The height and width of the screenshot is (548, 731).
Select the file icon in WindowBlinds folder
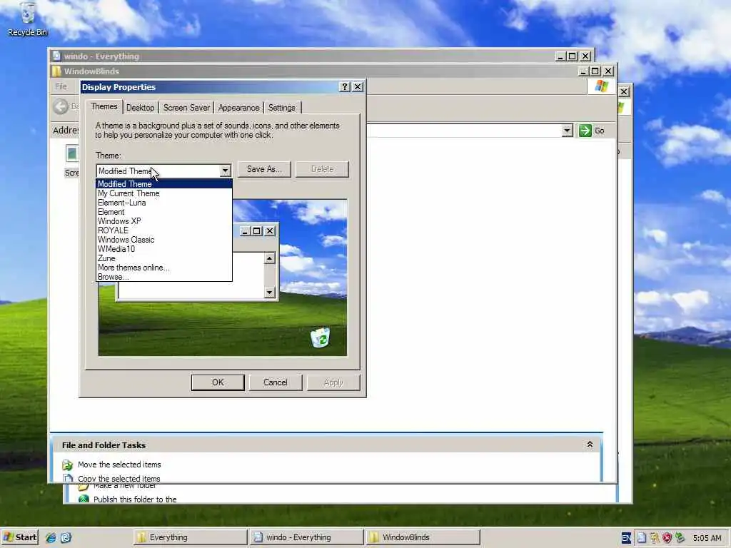[71, 153]
